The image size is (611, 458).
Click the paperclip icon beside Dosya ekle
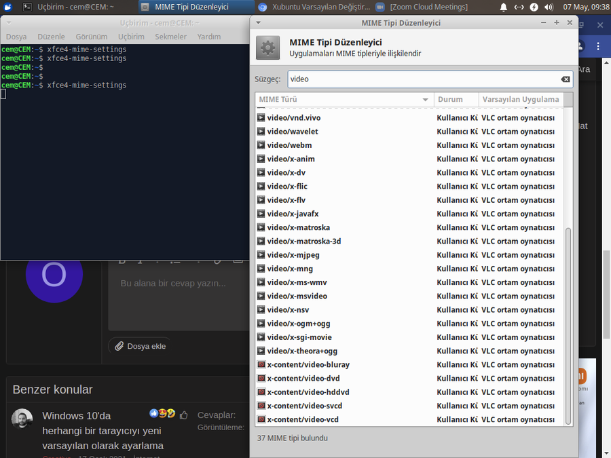tap(119, 346)
